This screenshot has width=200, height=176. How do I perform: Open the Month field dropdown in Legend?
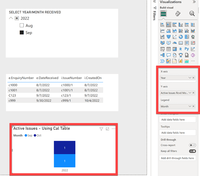190,106
